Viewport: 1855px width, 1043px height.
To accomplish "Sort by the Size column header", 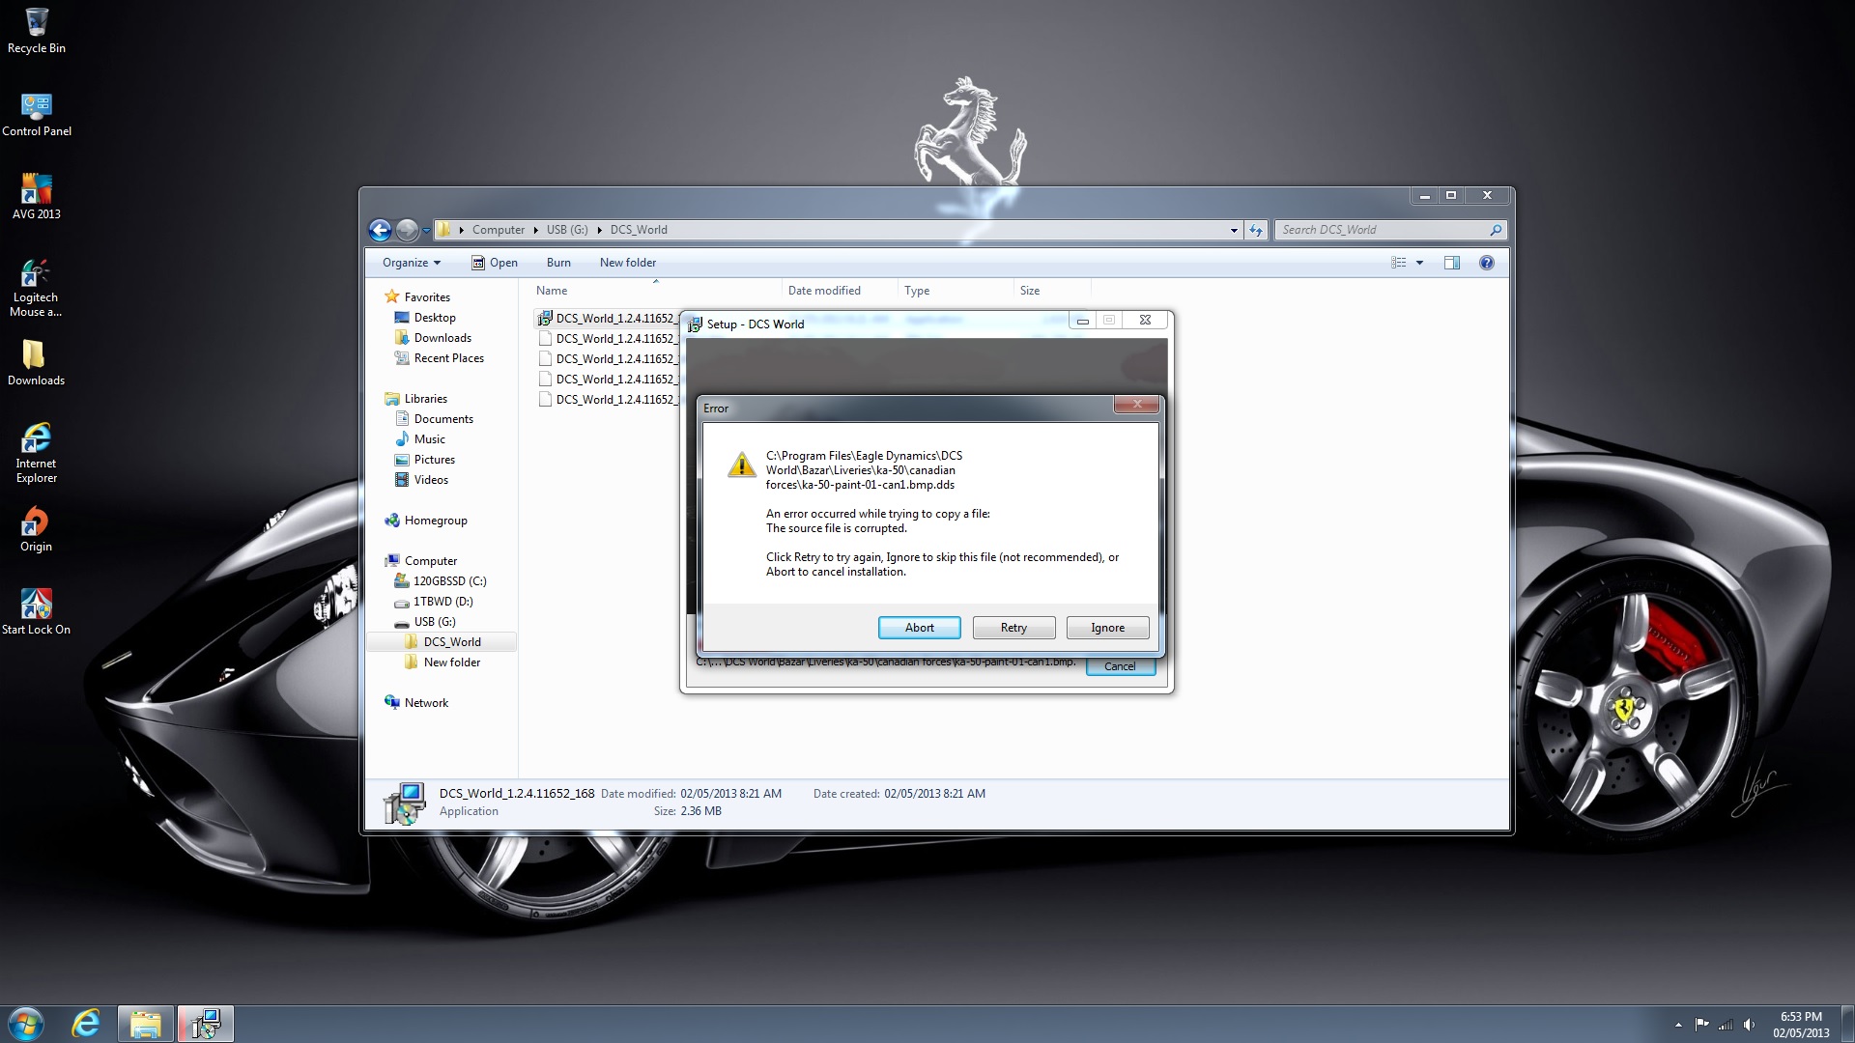I will click(x=1052, y=291).
